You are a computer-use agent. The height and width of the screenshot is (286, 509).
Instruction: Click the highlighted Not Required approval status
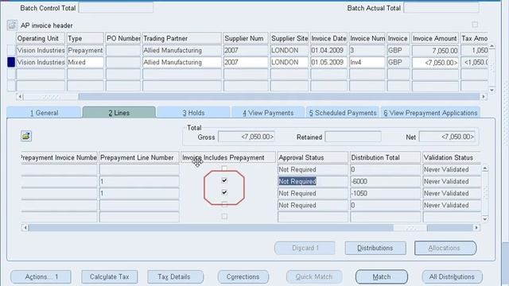313,182
